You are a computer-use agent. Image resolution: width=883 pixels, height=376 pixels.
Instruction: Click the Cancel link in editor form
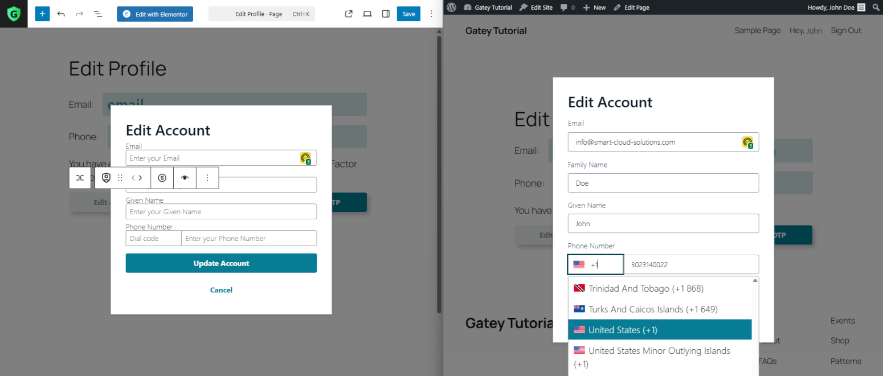coord(221,290)
